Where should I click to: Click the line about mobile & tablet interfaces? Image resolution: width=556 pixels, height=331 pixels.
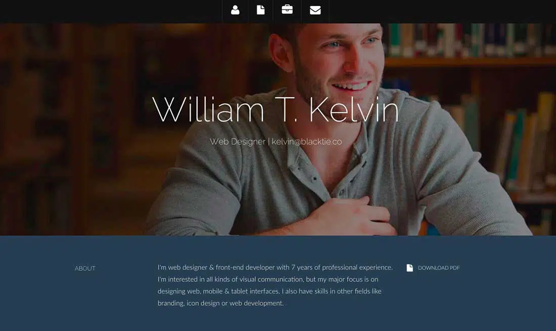coord(269,291)
